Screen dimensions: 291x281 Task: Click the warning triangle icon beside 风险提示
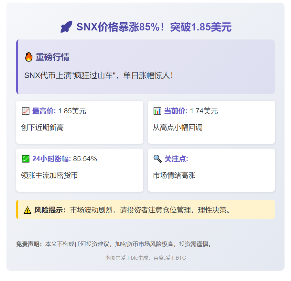click(27, 210)
